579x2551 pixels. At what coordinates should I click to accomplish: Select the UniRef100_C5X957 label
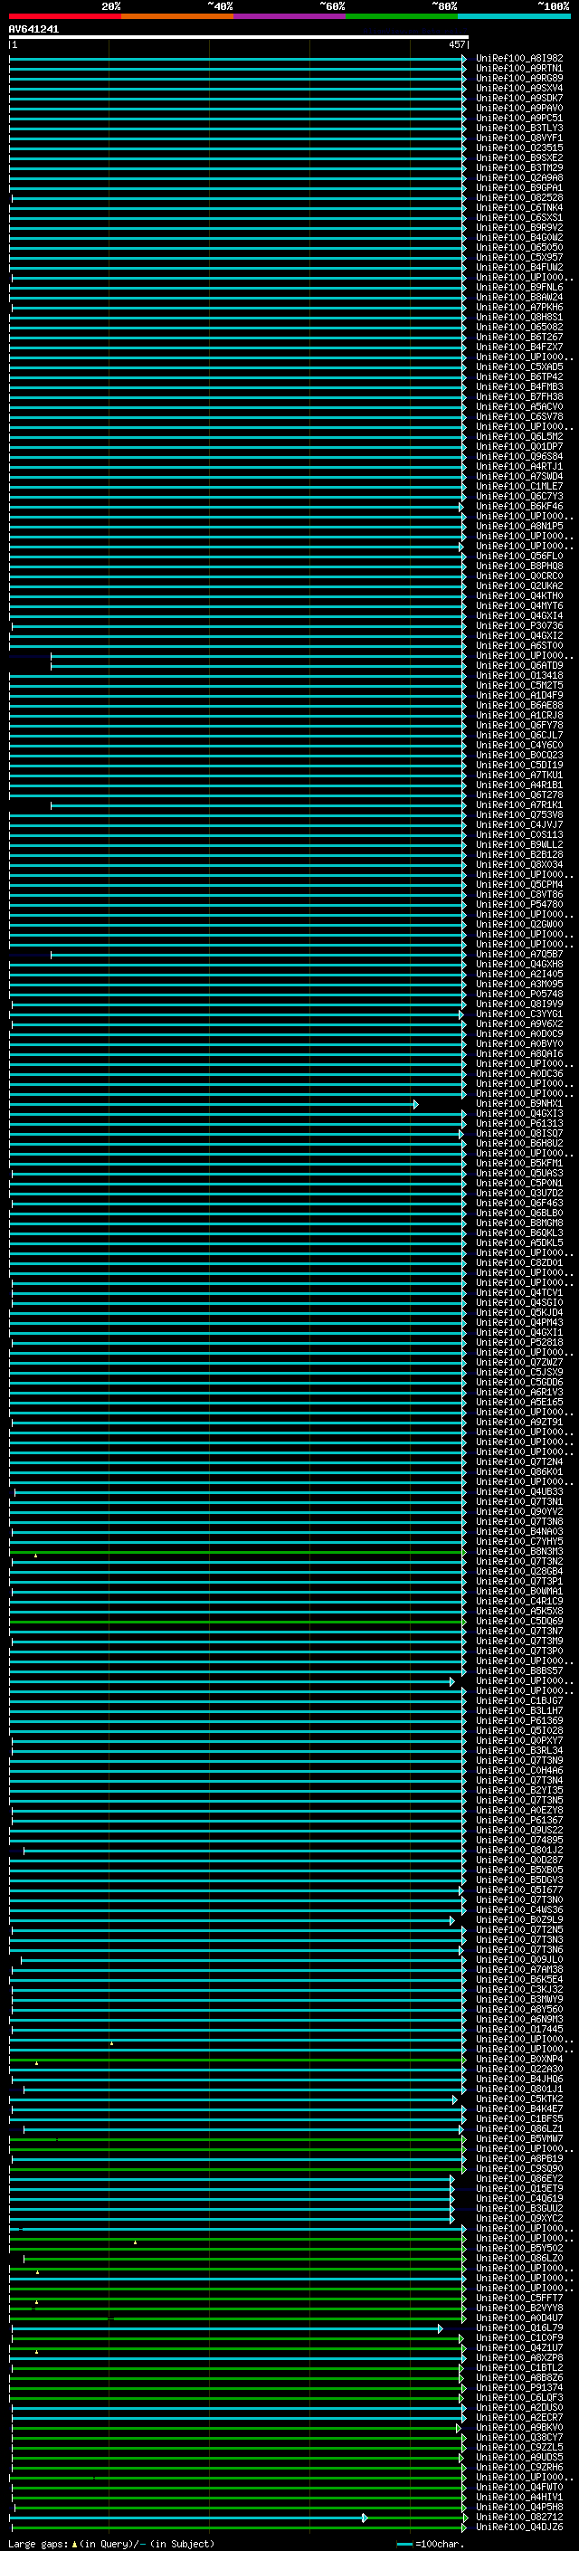tap(519, 256)
